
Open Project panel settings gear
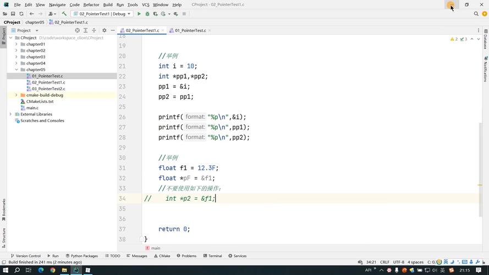(104, 30)
